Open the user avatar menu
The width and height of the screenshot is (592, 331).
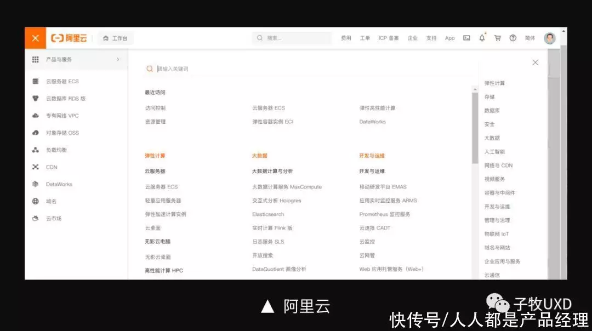[x=549, y=38]
